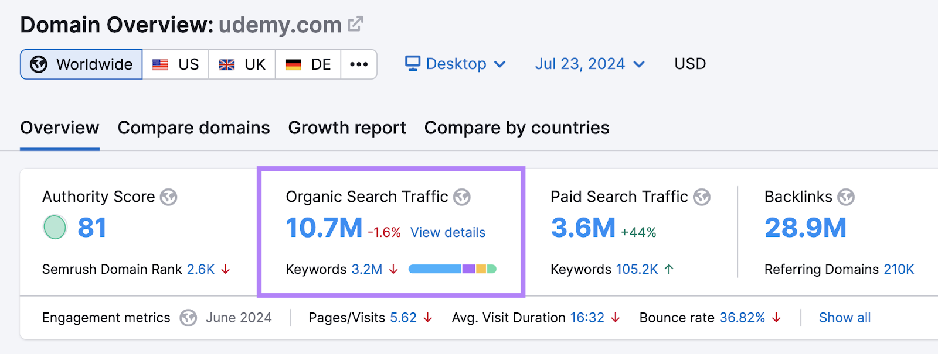This screenshot has width=938, height=354.
Task: Click globe icon next to Engagement metrics
Action: coord(188,318)
